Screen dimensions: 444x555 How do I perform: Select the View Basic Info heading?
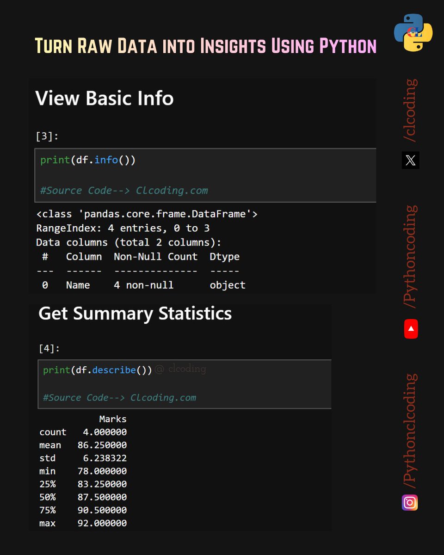pyautogui.click(x=104, y=98)
